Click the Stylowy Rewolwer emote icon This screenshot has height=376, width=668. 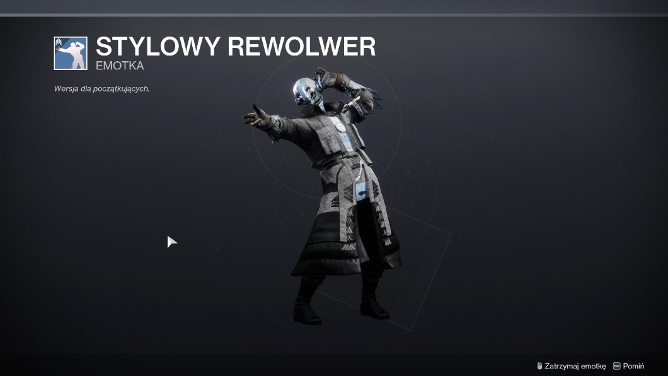pyautogui.click(x=71, y=53)
